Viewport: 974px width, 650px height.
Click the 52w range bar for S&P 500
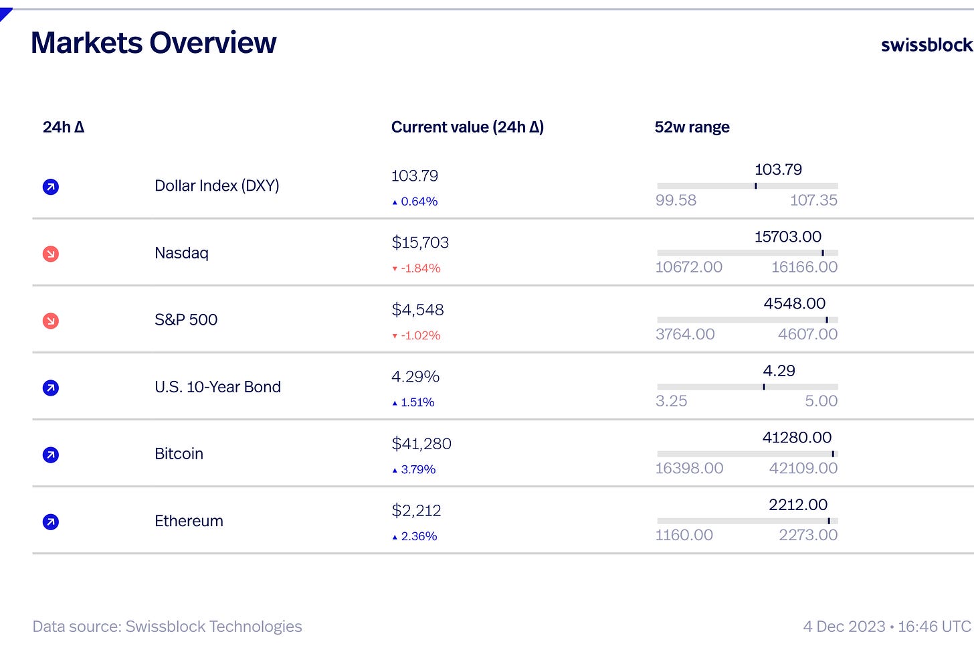point(747,320)
